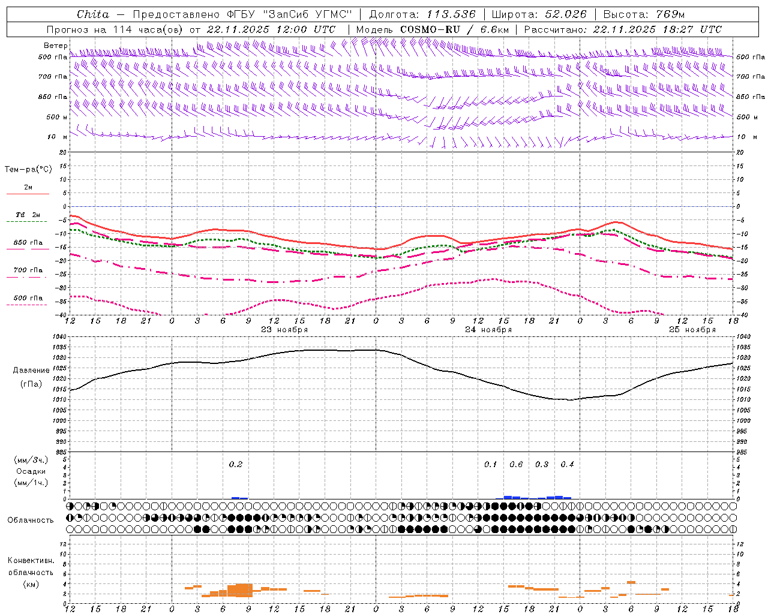Click the "Осадки" precipitation label
This screenshot has height=614, width=768.
[x=31, y=471]
